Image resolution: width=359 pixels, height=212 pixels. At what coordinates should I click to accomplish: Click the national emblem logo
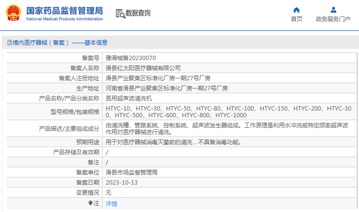pos(13,13)
